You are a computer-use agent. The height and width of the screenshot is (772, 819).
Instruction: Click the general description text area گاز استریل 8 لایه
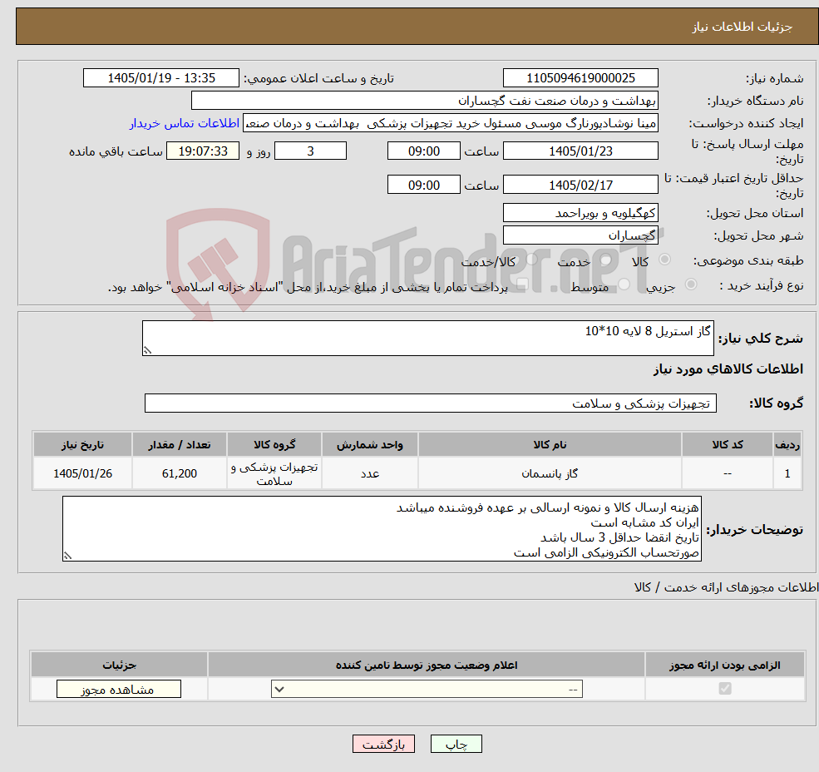[x=427, y=339]
